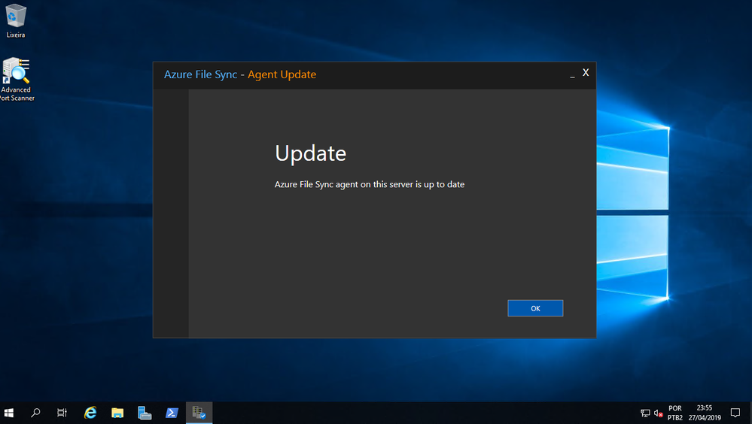Select Azure File Sync agent taskbar icon
752x424 pixels.
pyautogui.click(x=199, y=413)
